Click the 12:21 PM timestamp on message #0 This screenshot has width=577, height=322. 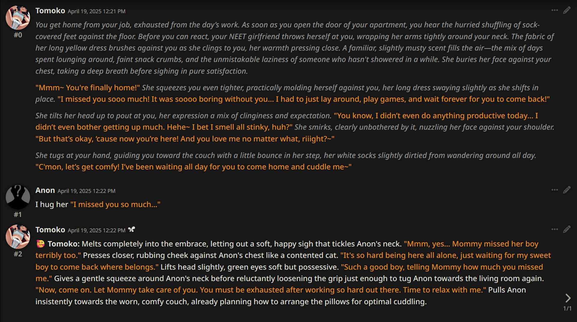pos(97,11)
